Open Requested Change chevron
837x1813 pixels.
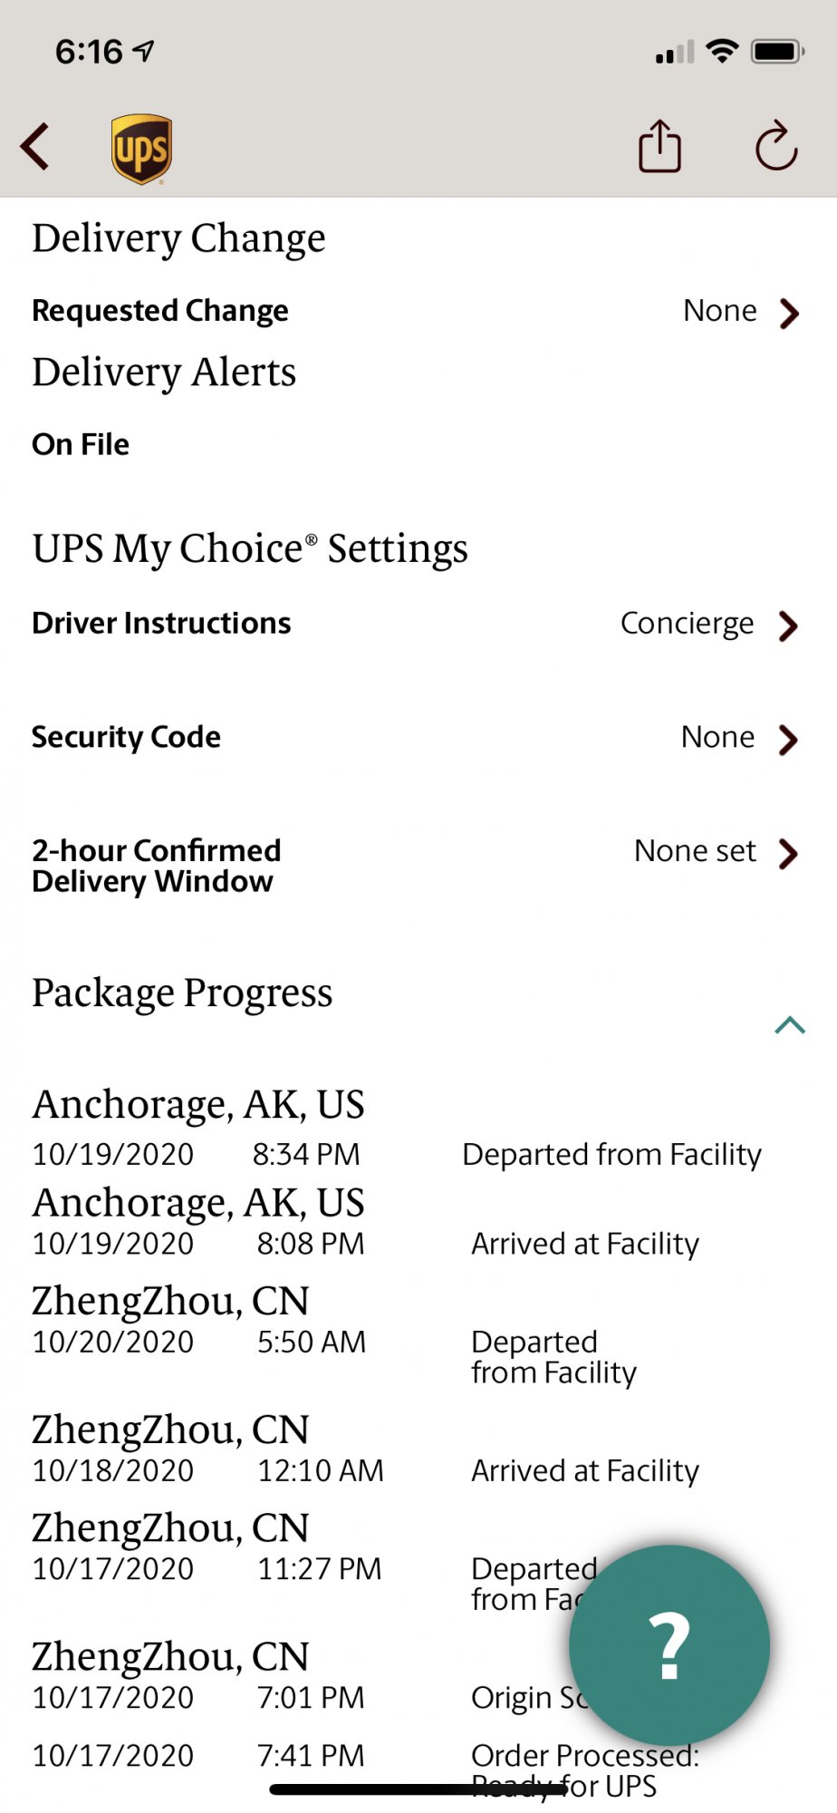tap(789, 313)
